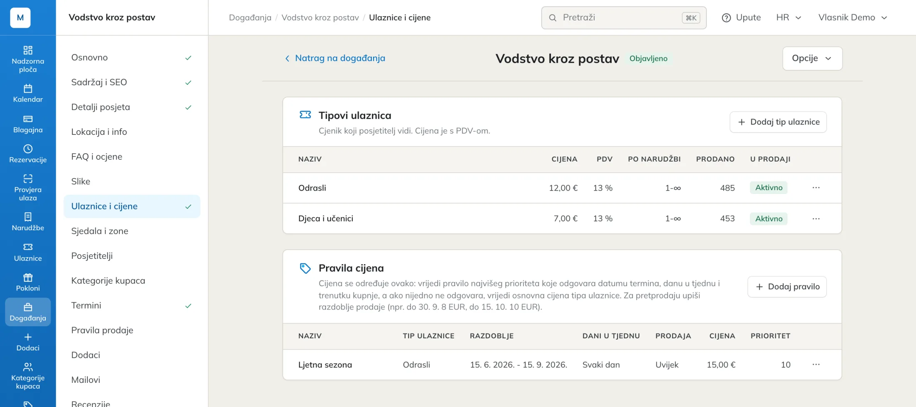Expand the Opcije dropdown
The width and height of the screenshot is (916, 407).
(812, 58)
